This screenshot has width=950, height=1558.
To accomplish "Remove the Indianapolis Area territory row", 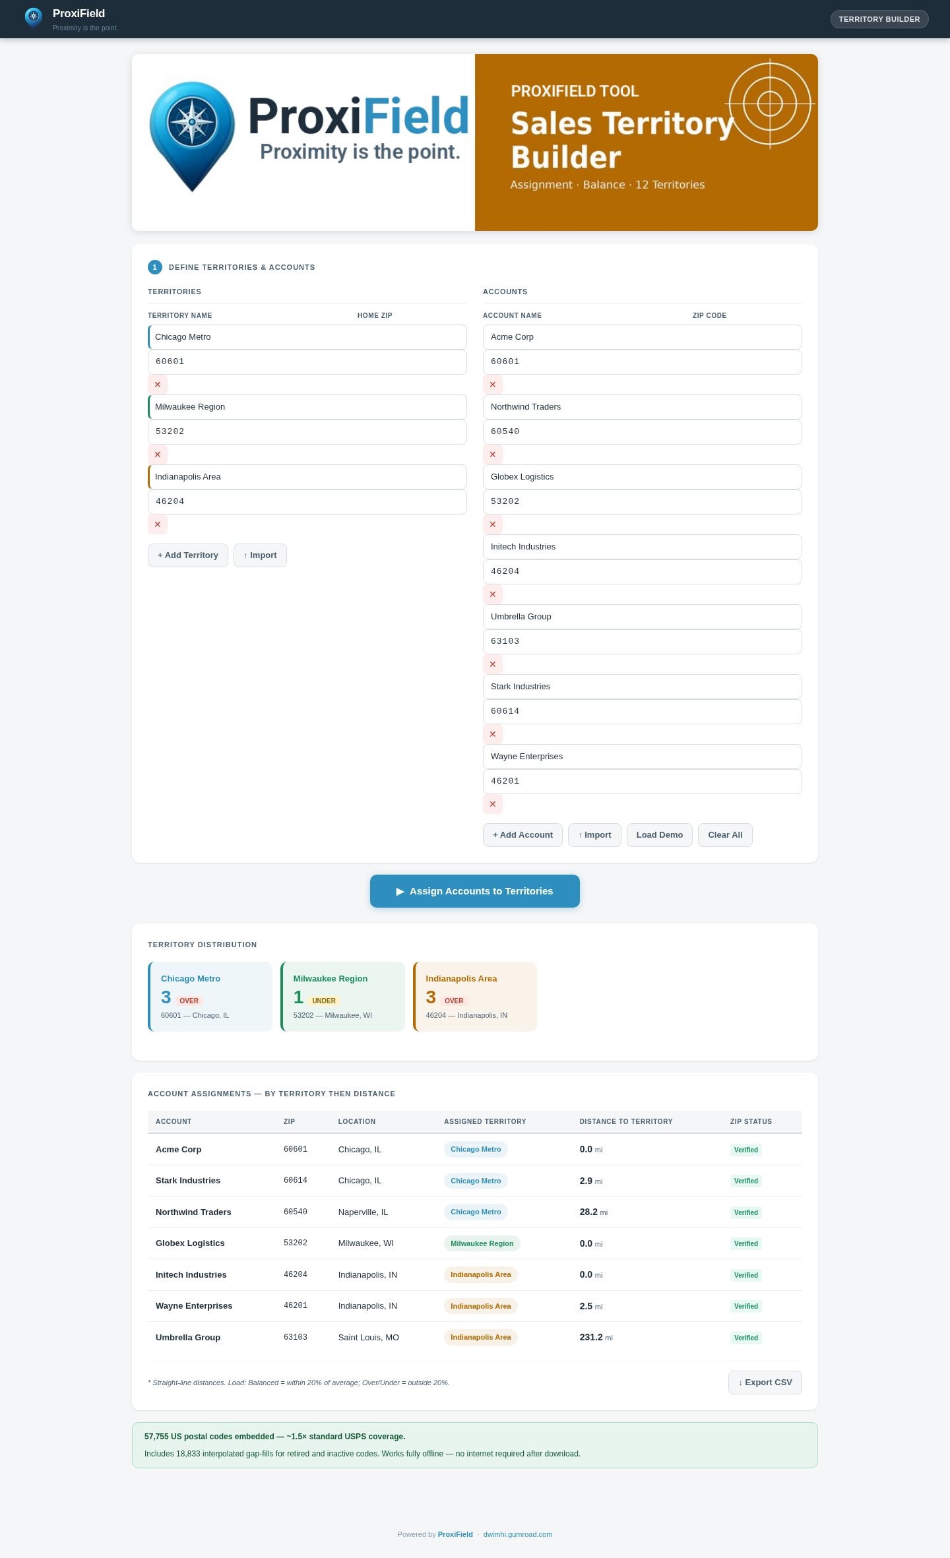I will point(158,524).
